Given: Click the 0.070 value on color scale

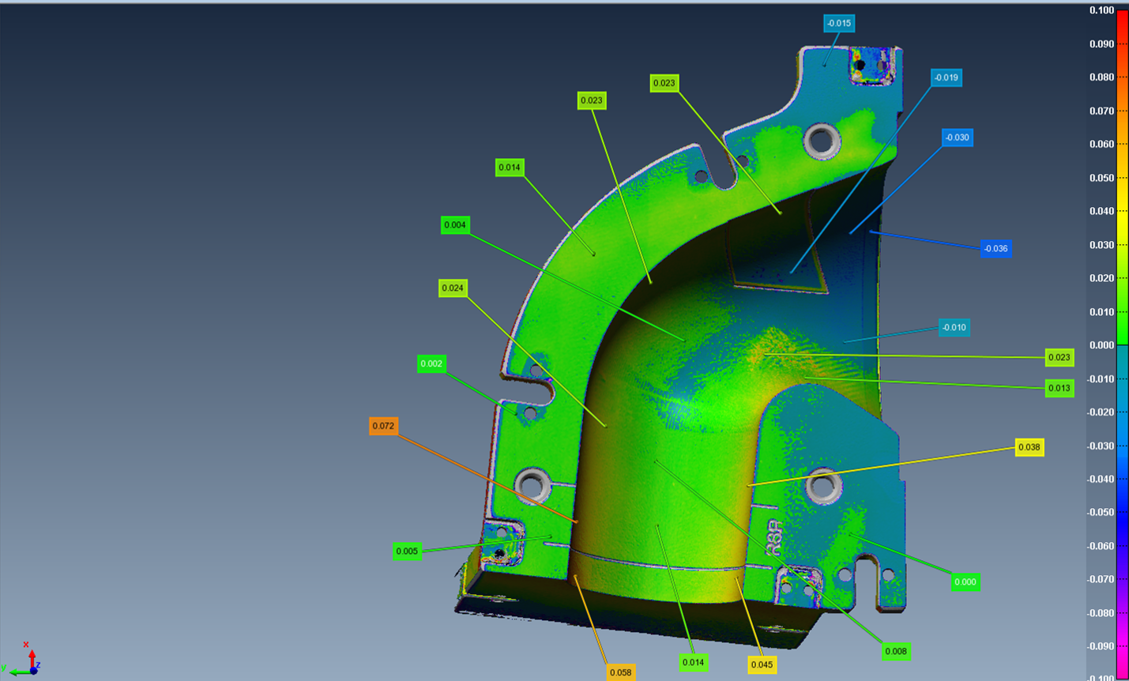Looking at the screenshot, I should pyautogui.click(x=1101, y=111).
